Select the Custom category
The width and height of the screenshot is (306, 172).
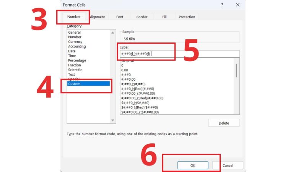click(x=88, y=84)
